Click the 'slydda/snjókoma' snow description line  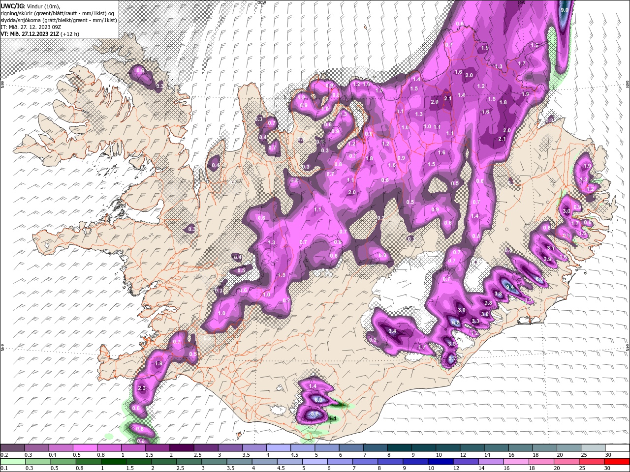(x=59, y=20)
